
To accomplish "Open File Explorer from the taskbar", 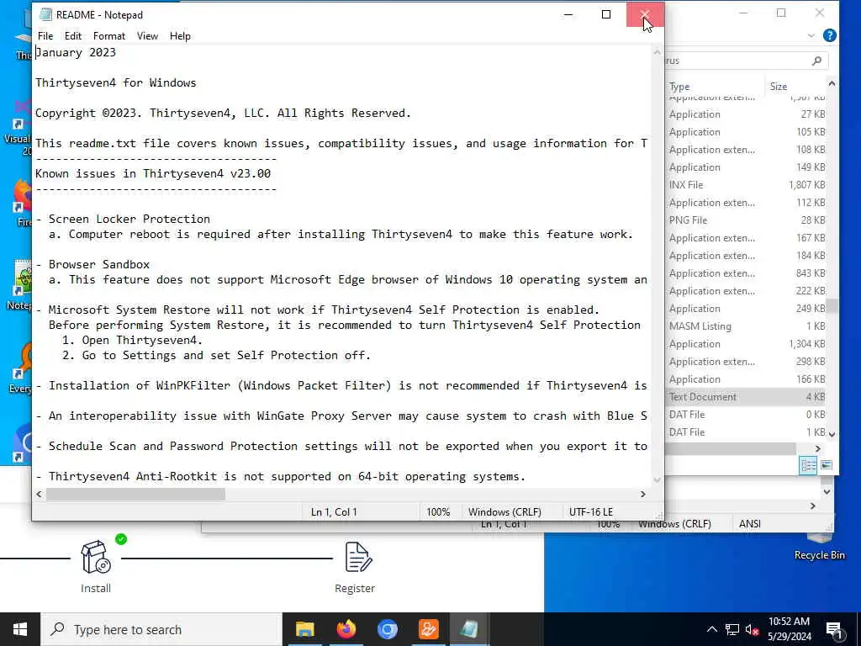I will 304,629.
